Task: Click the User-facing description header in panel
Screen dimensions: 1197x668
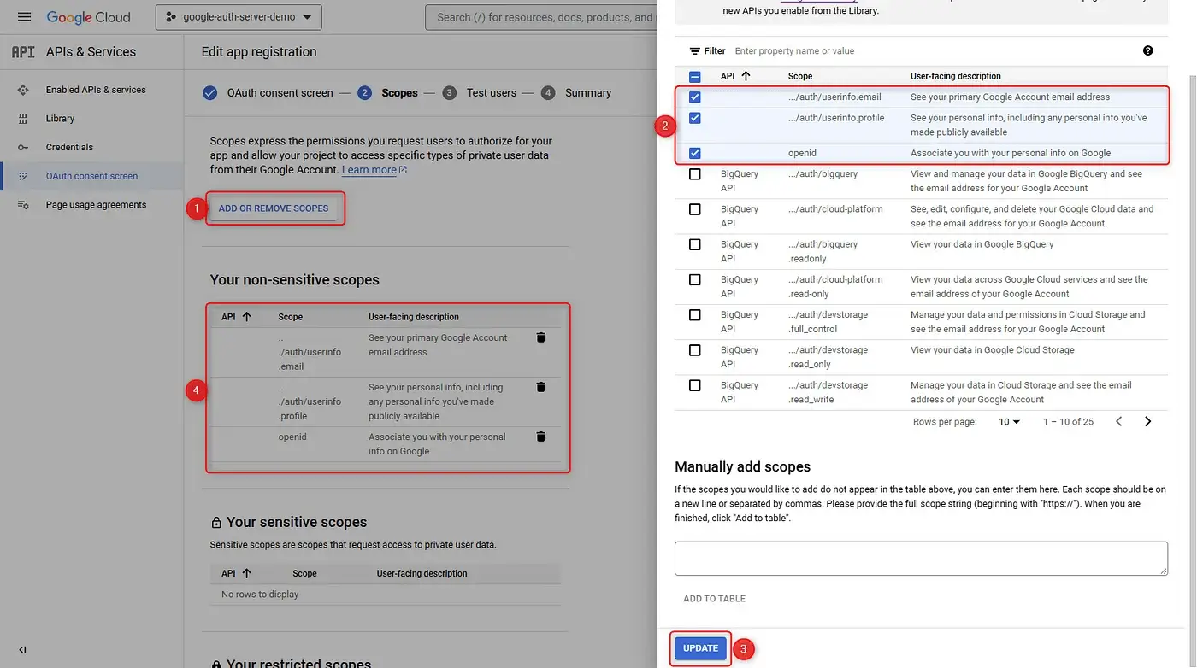Action: [956, 76]
